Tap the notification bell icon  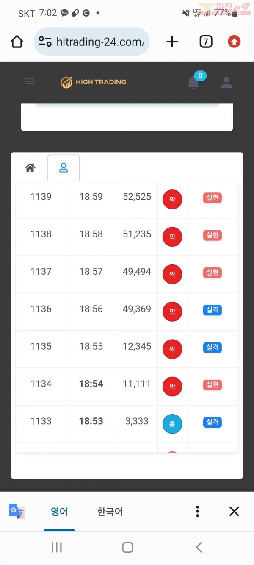tap(193, 82)
